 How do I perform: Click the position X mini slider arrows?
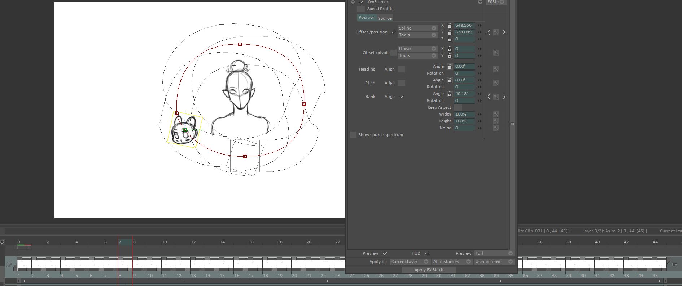tap(480, 26)
